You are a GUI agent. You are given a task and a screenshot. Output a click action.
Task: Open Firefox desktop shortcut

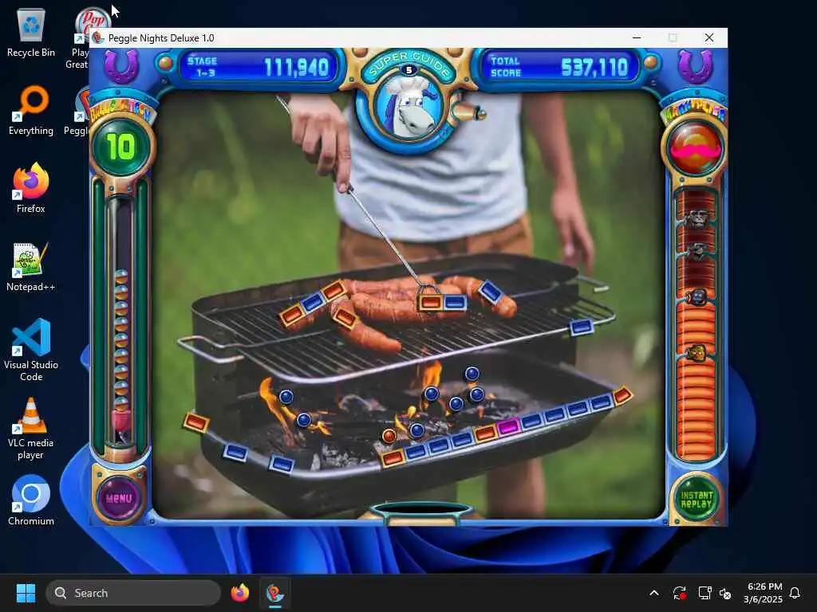click(x=31, y=188)
